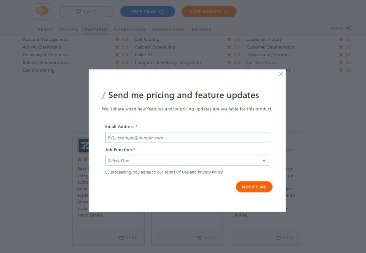The image size is (366, 253).
Task: Close the pricing updates popup
Action: [281, 74]
